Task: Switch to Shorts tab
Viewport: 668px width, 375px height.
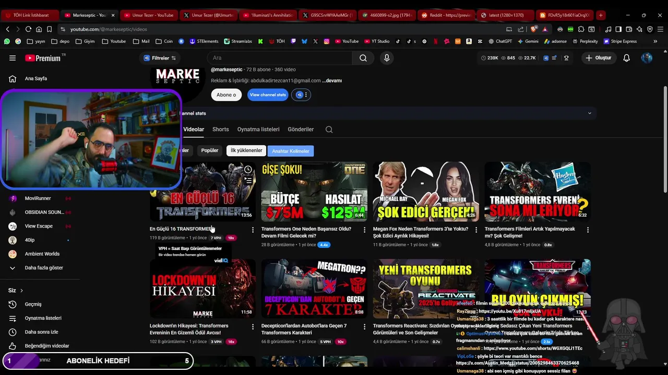Action: (x=220, y=129)
